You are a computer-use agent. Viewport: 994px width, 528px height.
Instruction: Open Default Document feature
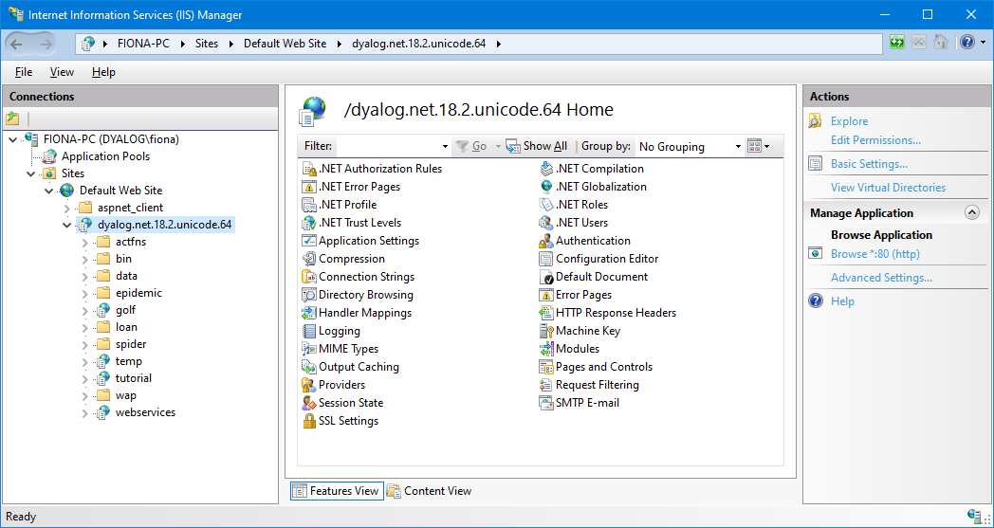(594, 277)
